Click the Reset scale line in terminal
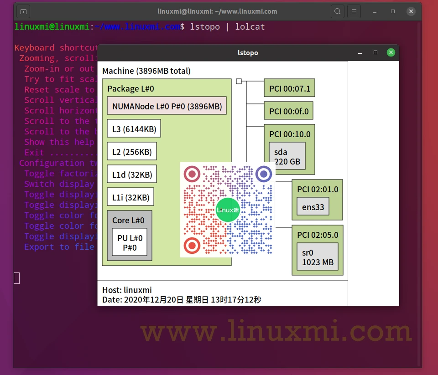Image resolution: width=438 pixels, height=375 pixels. click(x=59, y=90)
